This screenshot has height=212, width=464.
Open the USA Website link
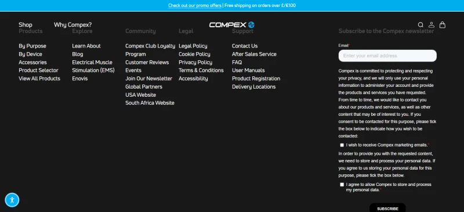coord(140,95)
